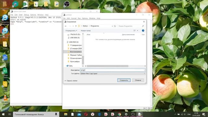Open Shell menu in Python Shell window
The height and width of the screenshot is (117, 208).
click(x=20, y=15)
